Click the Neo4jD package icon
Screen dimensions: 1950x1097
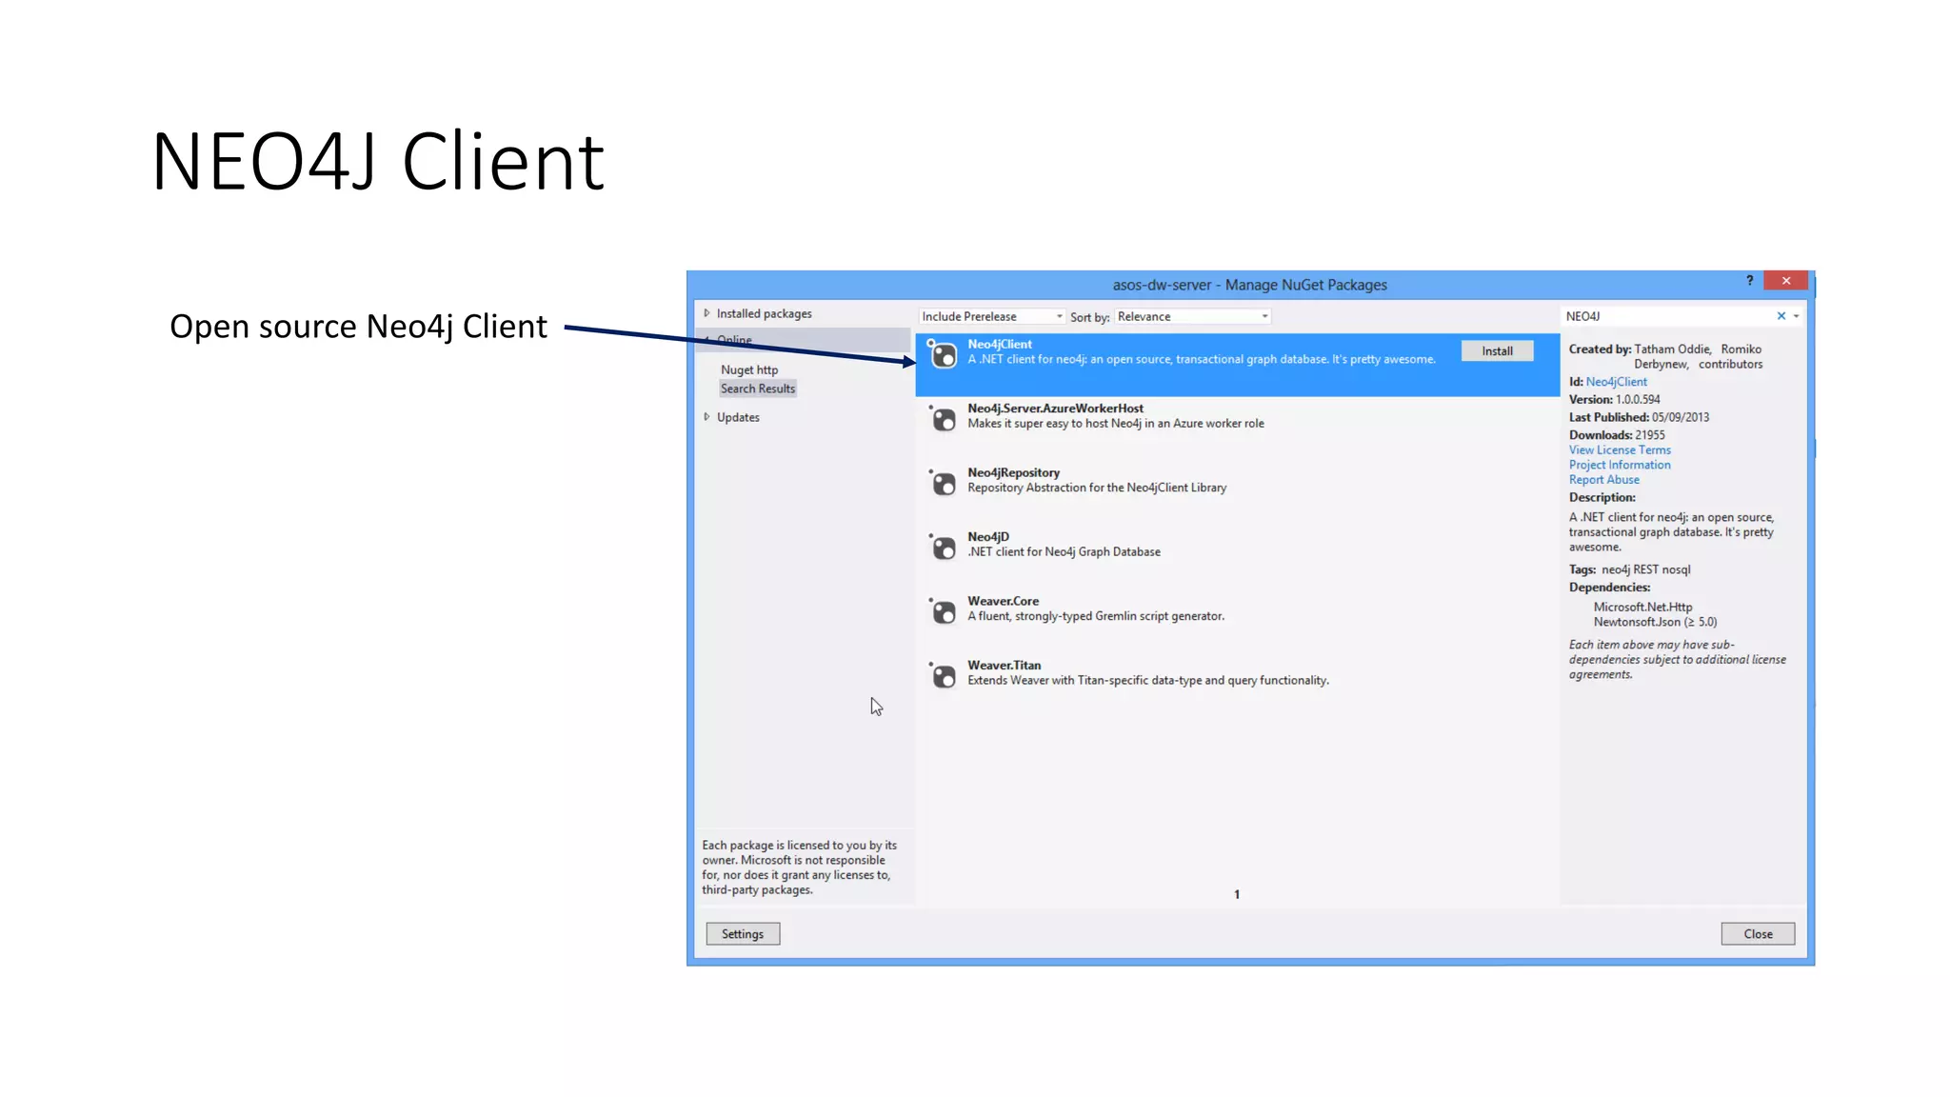[x=943, y=548]
